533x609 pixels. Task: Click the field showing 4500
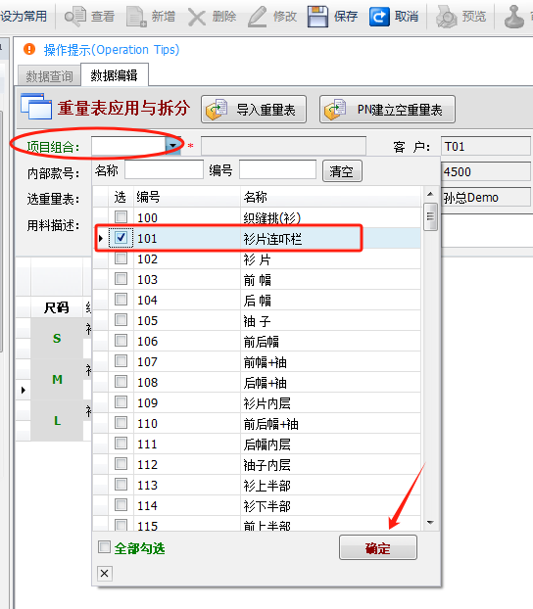486,171
